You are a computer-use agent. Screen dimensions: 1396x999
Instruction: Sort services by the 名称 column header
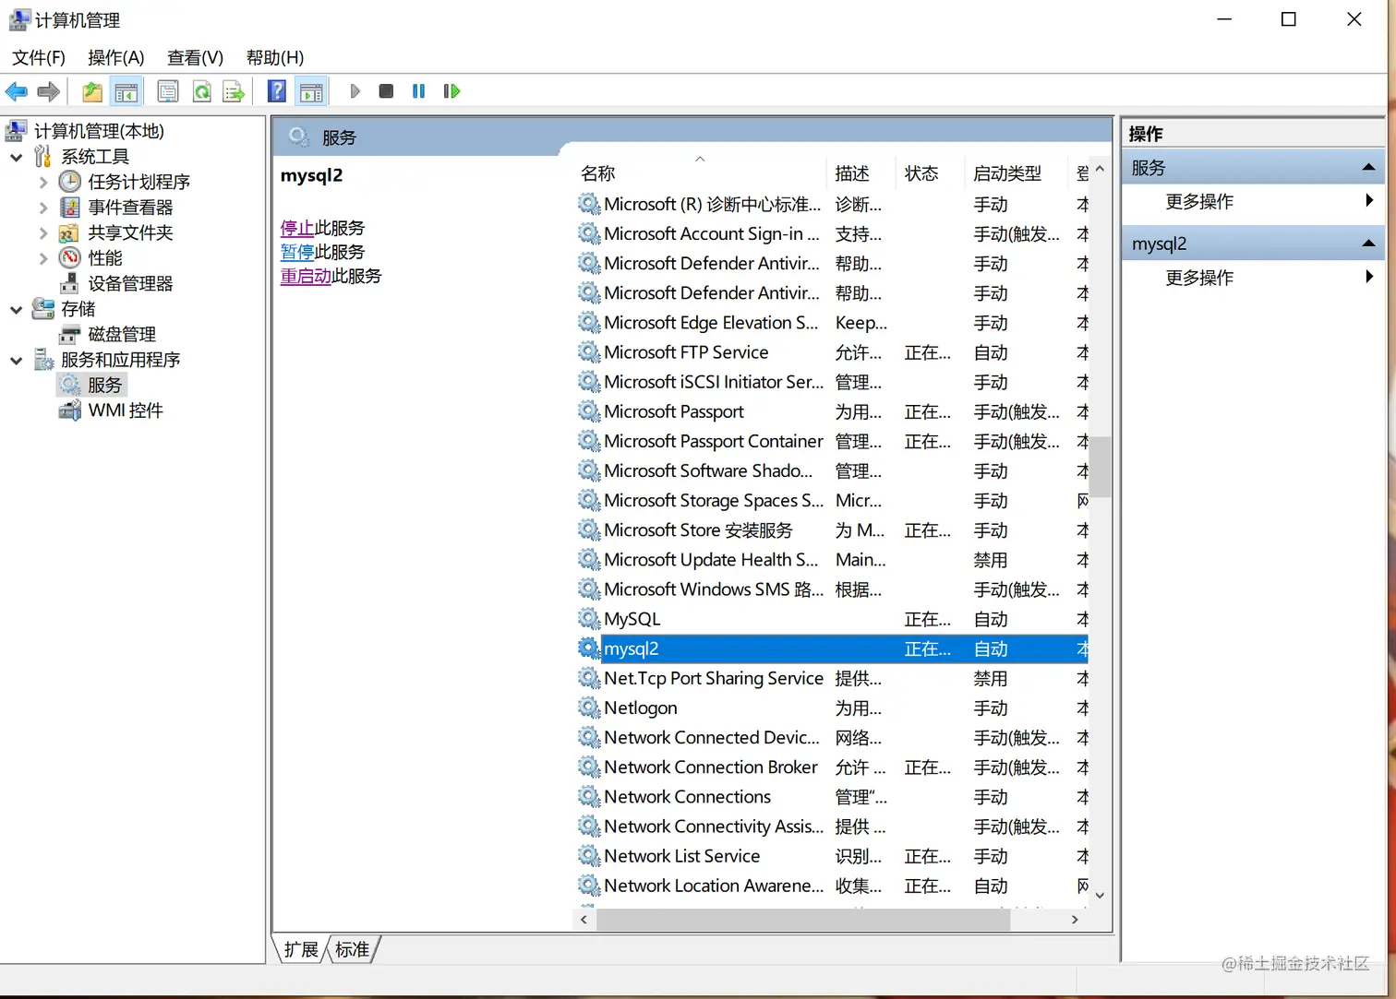700,172
